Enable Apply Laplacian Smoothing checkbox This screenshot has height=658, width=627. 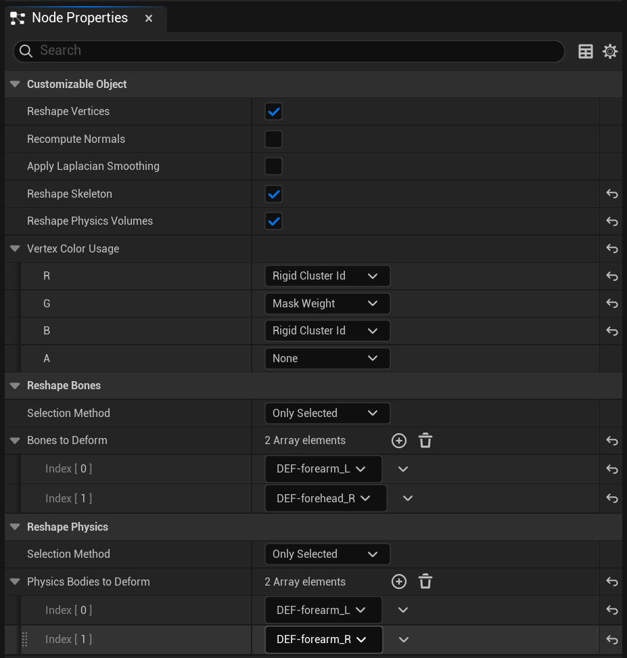(273, 166)
